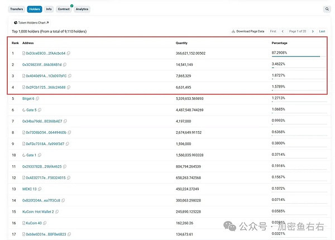Open the Info tab

coord(49,9)
